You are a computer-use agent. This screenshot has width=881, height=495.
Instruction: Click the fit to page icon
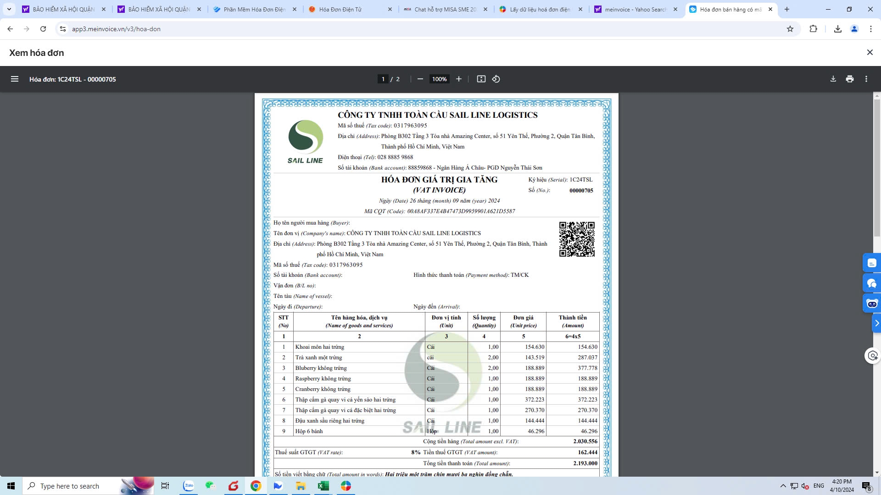click(x=481, y=79)
